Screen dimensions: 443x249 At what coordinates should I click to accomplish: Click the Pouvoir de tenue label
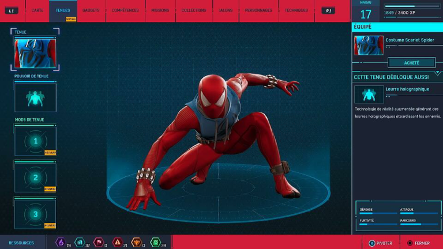pyautogui.click(x=31, y=76)
